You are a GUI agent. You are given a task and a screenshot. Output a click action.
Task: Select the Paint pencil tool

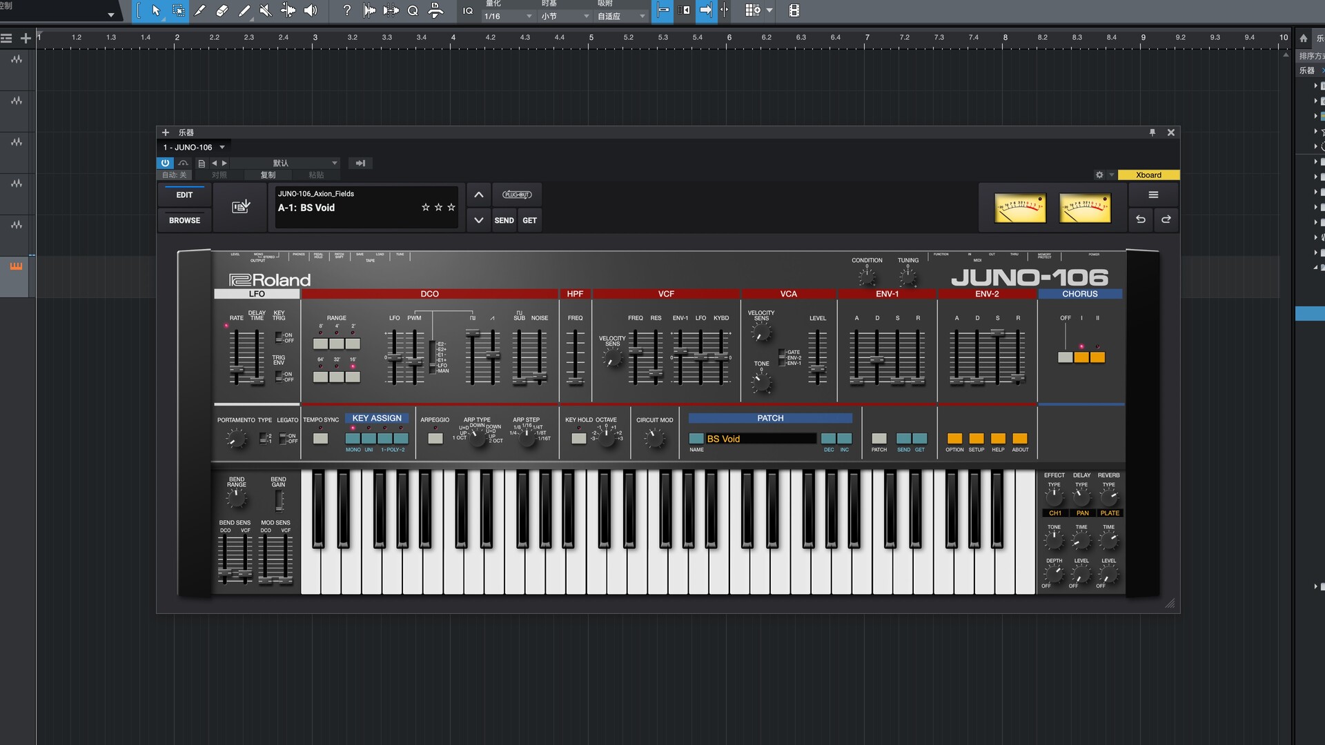(244, 10)
